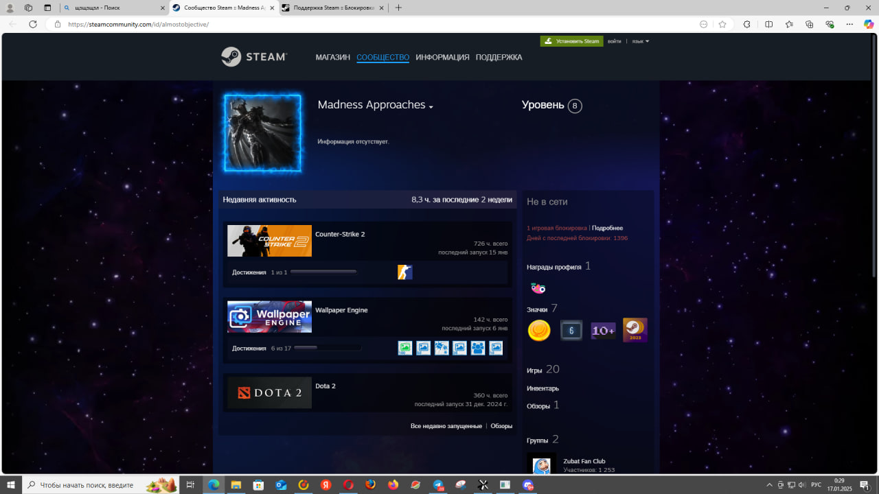The image size is (879, 494).
Task: Open the Dota 2 title link
Action: coord(326,386)
